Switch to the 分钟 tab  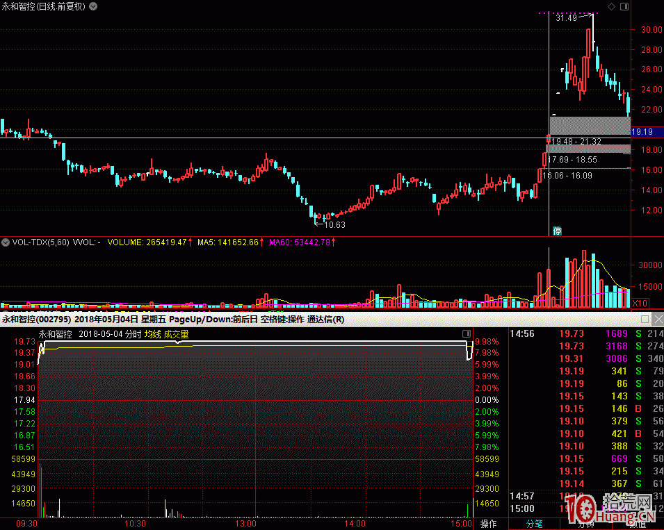tap(585, 524)
